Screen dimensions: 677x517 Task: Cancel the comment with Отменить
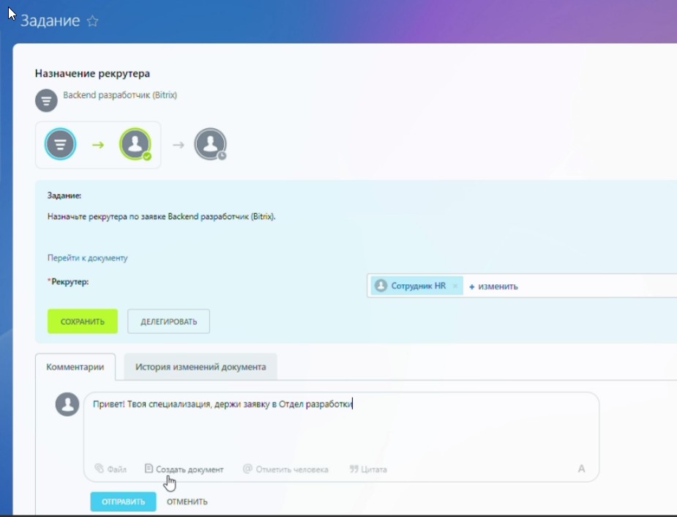tap(187, 502)
